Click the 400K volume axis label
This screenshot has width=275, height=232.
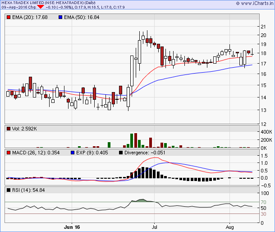[266, 132]
